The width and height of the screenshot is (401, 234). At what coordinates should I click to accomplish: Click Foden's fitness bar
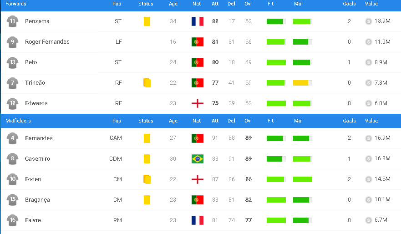(x=276, y=179)
